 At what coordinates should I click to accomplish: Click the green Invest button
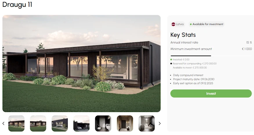pyautogui.click(x=211, y=93)
